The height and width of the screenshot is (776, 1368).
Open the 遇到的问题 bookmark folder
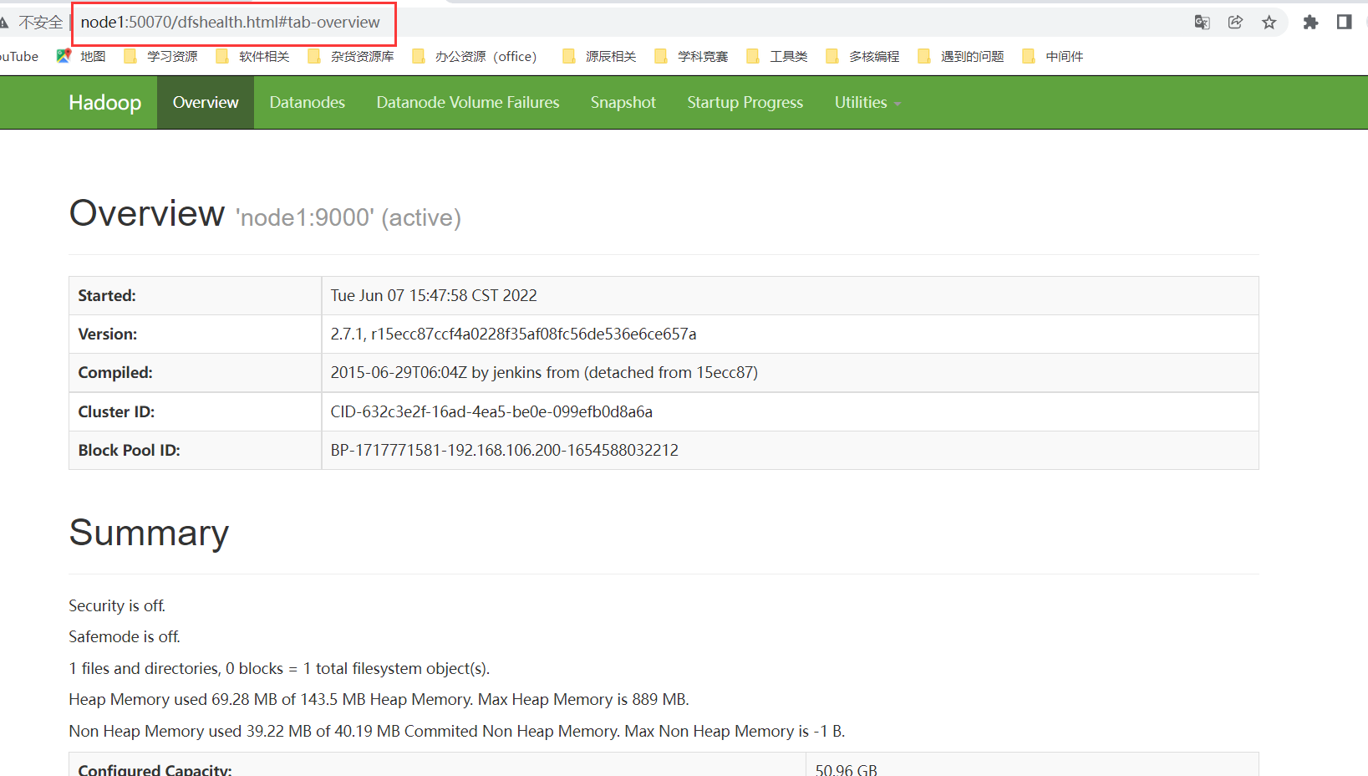(x=961, y=56)
